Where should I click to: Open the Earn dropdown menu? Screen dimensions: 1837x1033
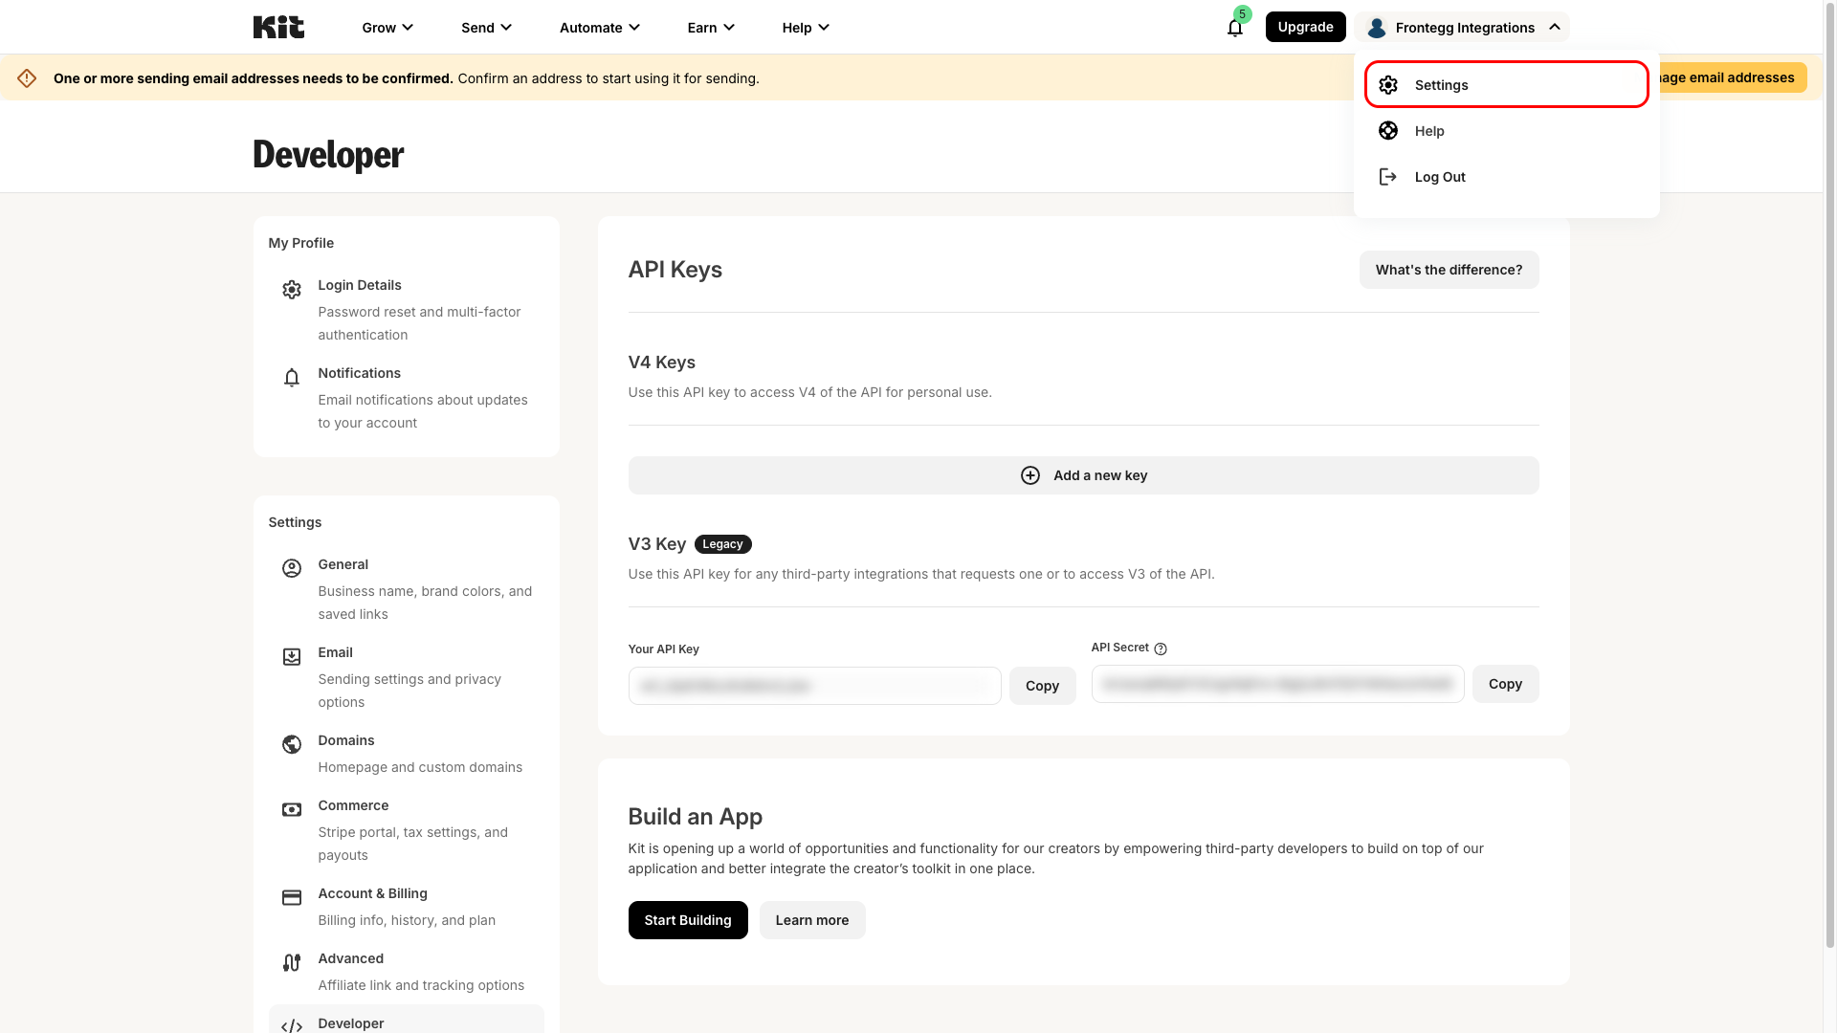coord(711,28)
